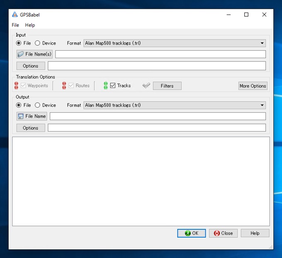Open Output Options button

pos(31,128)
